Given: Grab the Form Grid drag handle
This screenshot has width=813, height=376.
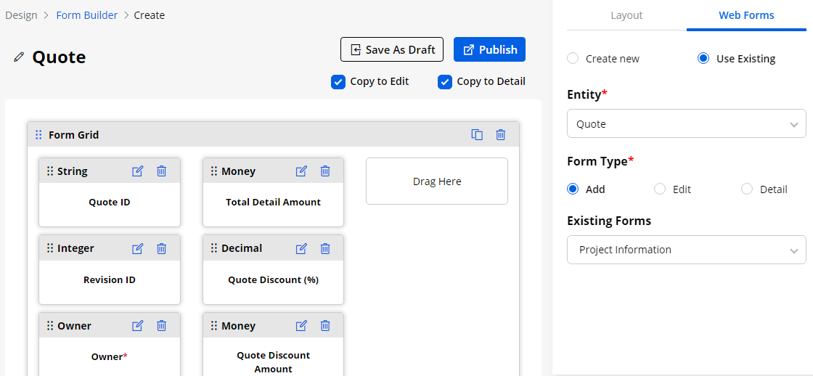Looking at the screenshot, I should point(38,135).
